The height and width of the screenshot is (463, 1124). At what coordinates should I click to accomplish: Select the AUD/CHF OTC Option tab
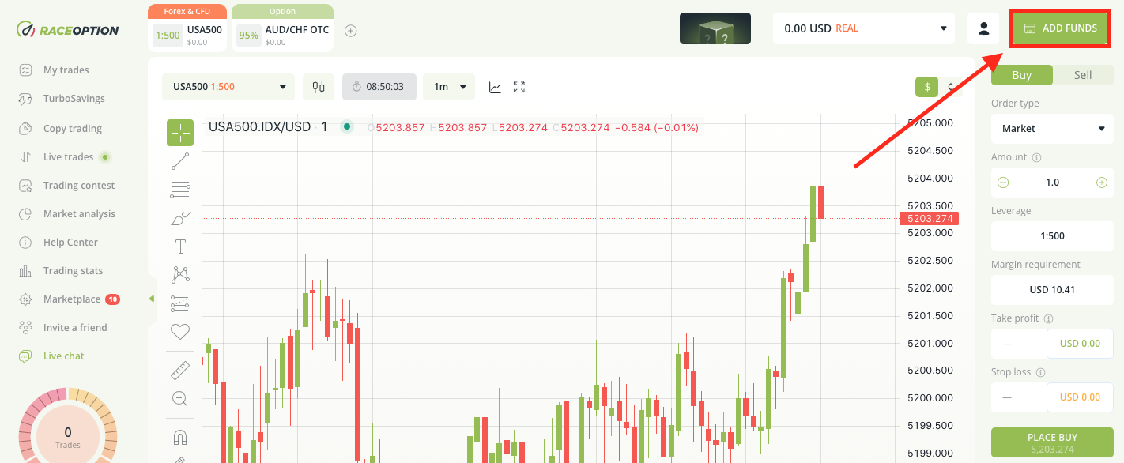pos(282,28)
